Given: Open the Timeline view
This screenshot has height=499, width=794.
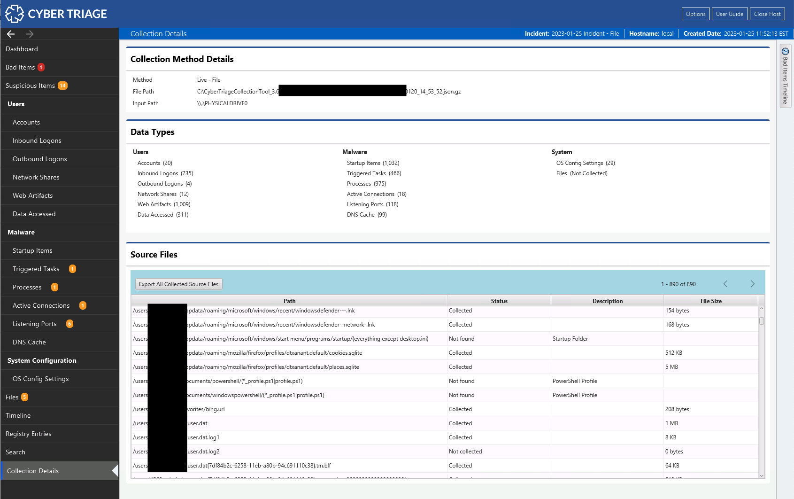Looking at the screenshot, I should pyautogui.click(x=60, y=415).
